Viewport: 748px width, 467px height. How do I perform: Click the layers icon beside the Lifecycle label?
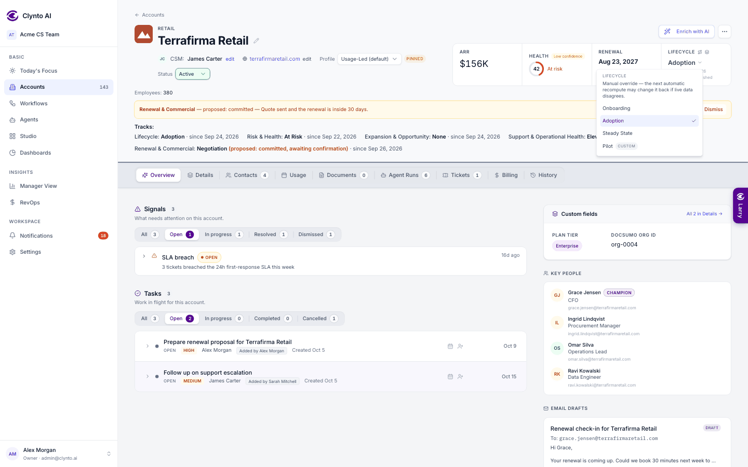click(x=707, y=52)
